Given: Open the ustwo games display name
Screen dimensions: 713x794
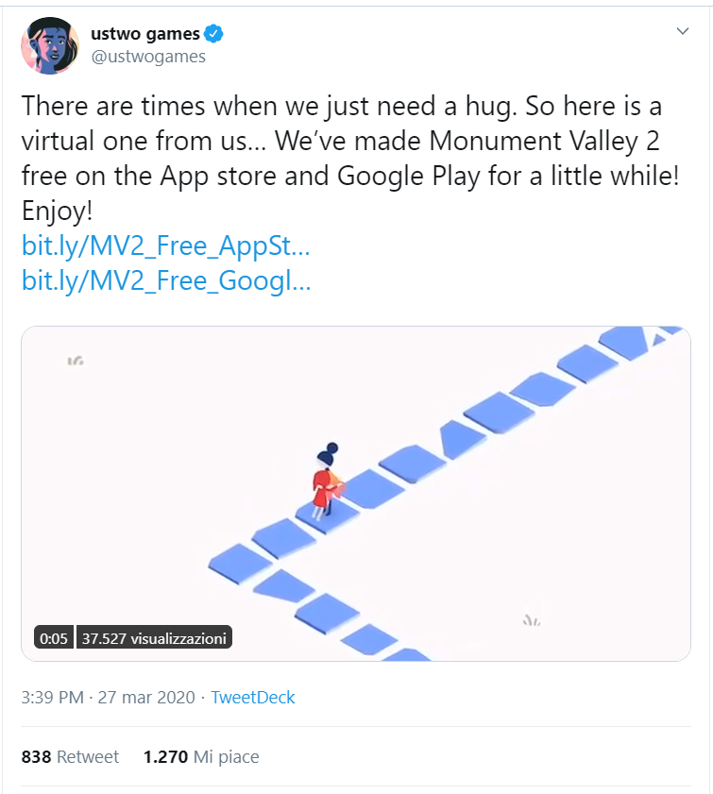Looking at the screenshot, I should point(144,34).
